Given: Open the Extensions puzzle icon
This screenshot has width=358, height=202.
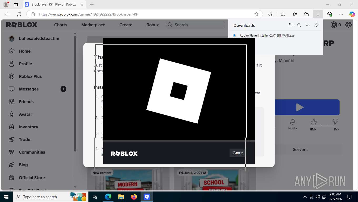Looking at the screenshot, I should [x=270, y=14].
